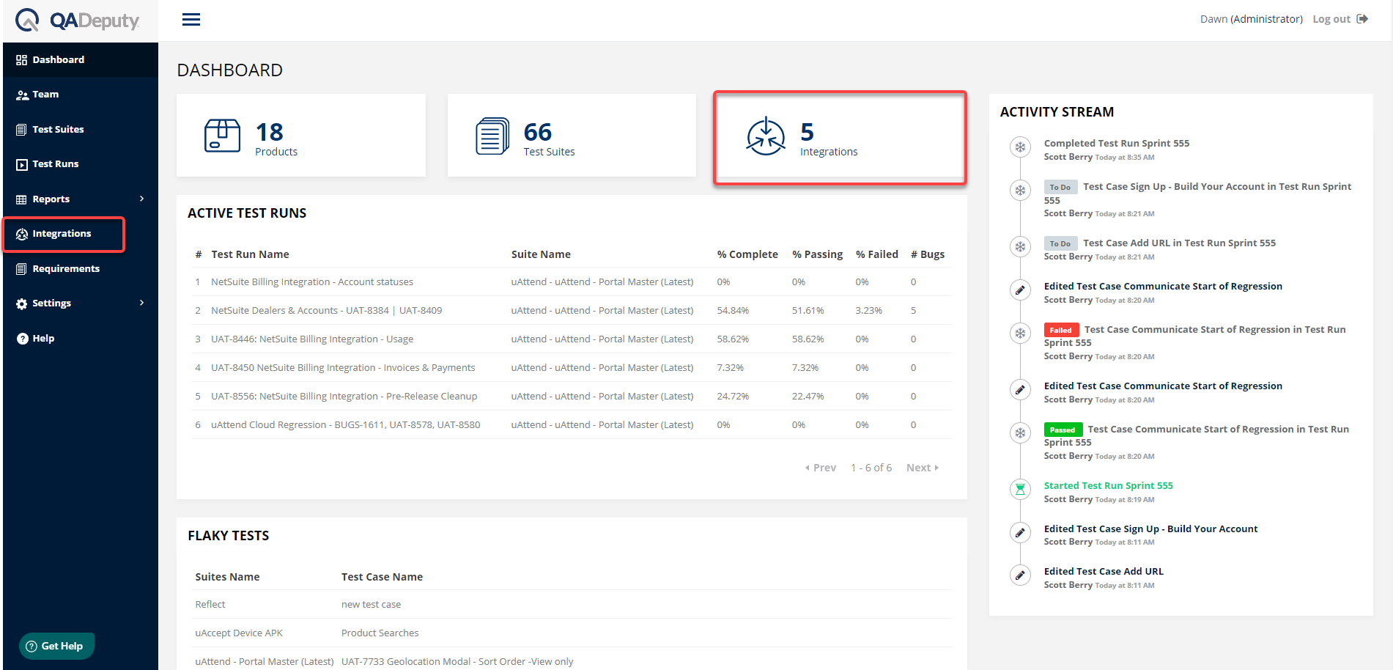Image resolution: width=1393 pixels, height=670 pixels.
Task: Click the Get Help button
Action: (x=56, y=646)
